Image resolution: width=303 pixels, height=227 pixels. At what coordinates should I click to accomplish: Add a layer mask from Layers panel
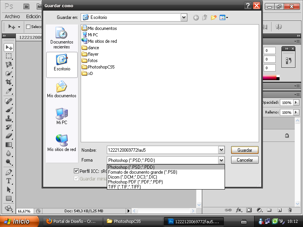click(x=249, y=210)
